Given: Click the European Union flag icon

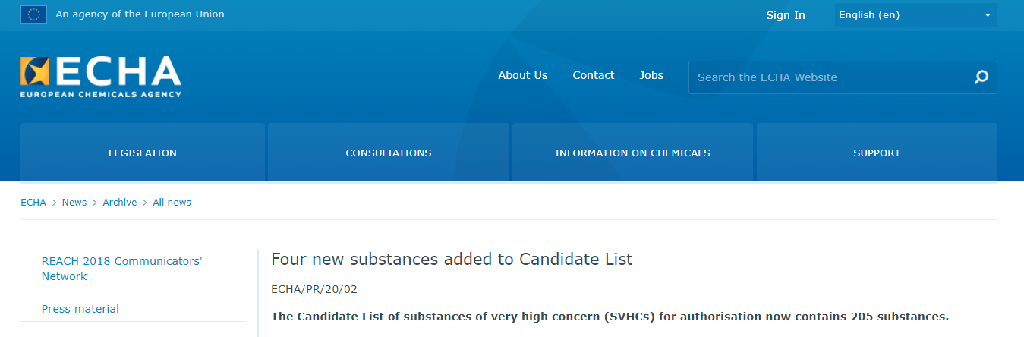Looking at the screenshot, I should 33,14.
